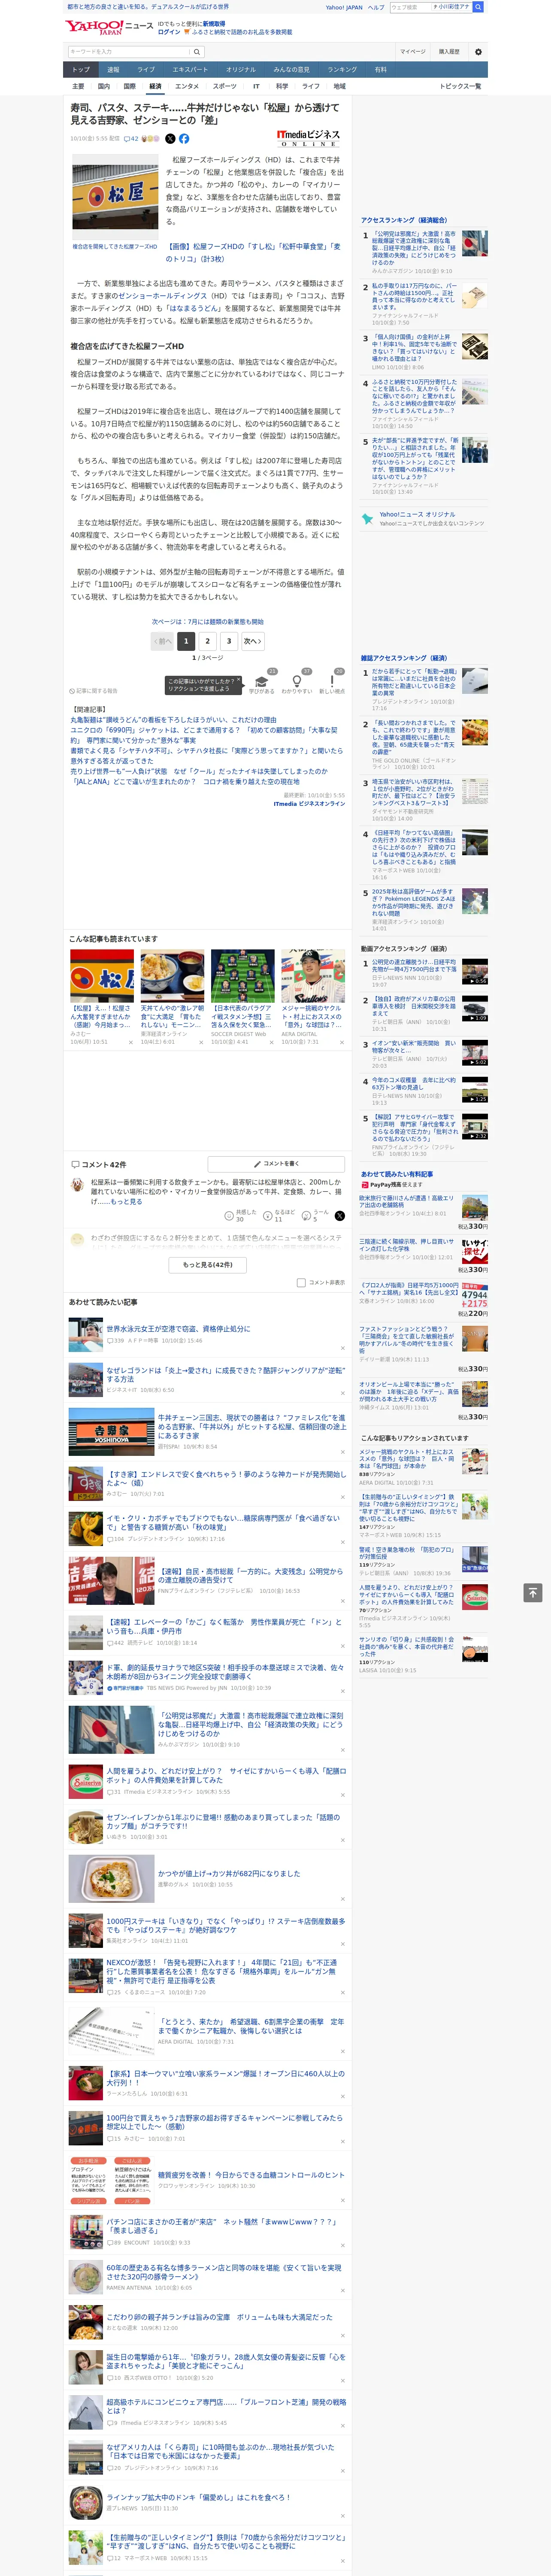Go to page 3 of the article
The height and width of the screenshot is (2576, 551).
pyautogui.click(x=229, y=641)
